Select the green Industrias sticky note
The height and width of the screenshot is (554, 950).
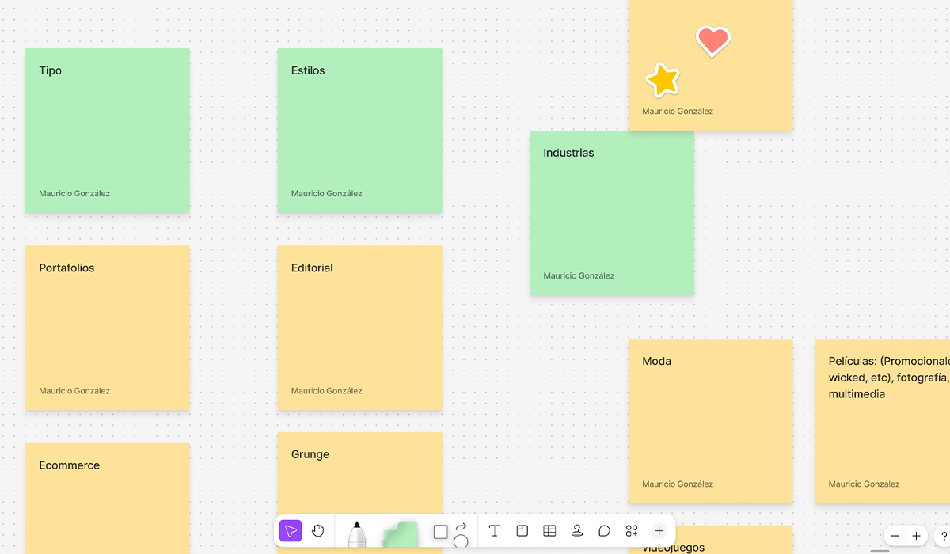coord(611,213)
